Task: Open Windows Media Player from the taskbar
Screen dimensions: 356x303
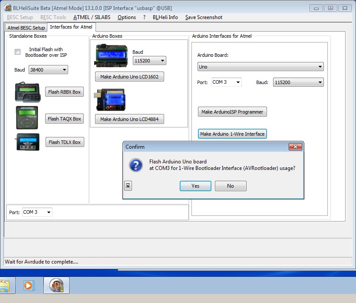Action: pos(29,285)
